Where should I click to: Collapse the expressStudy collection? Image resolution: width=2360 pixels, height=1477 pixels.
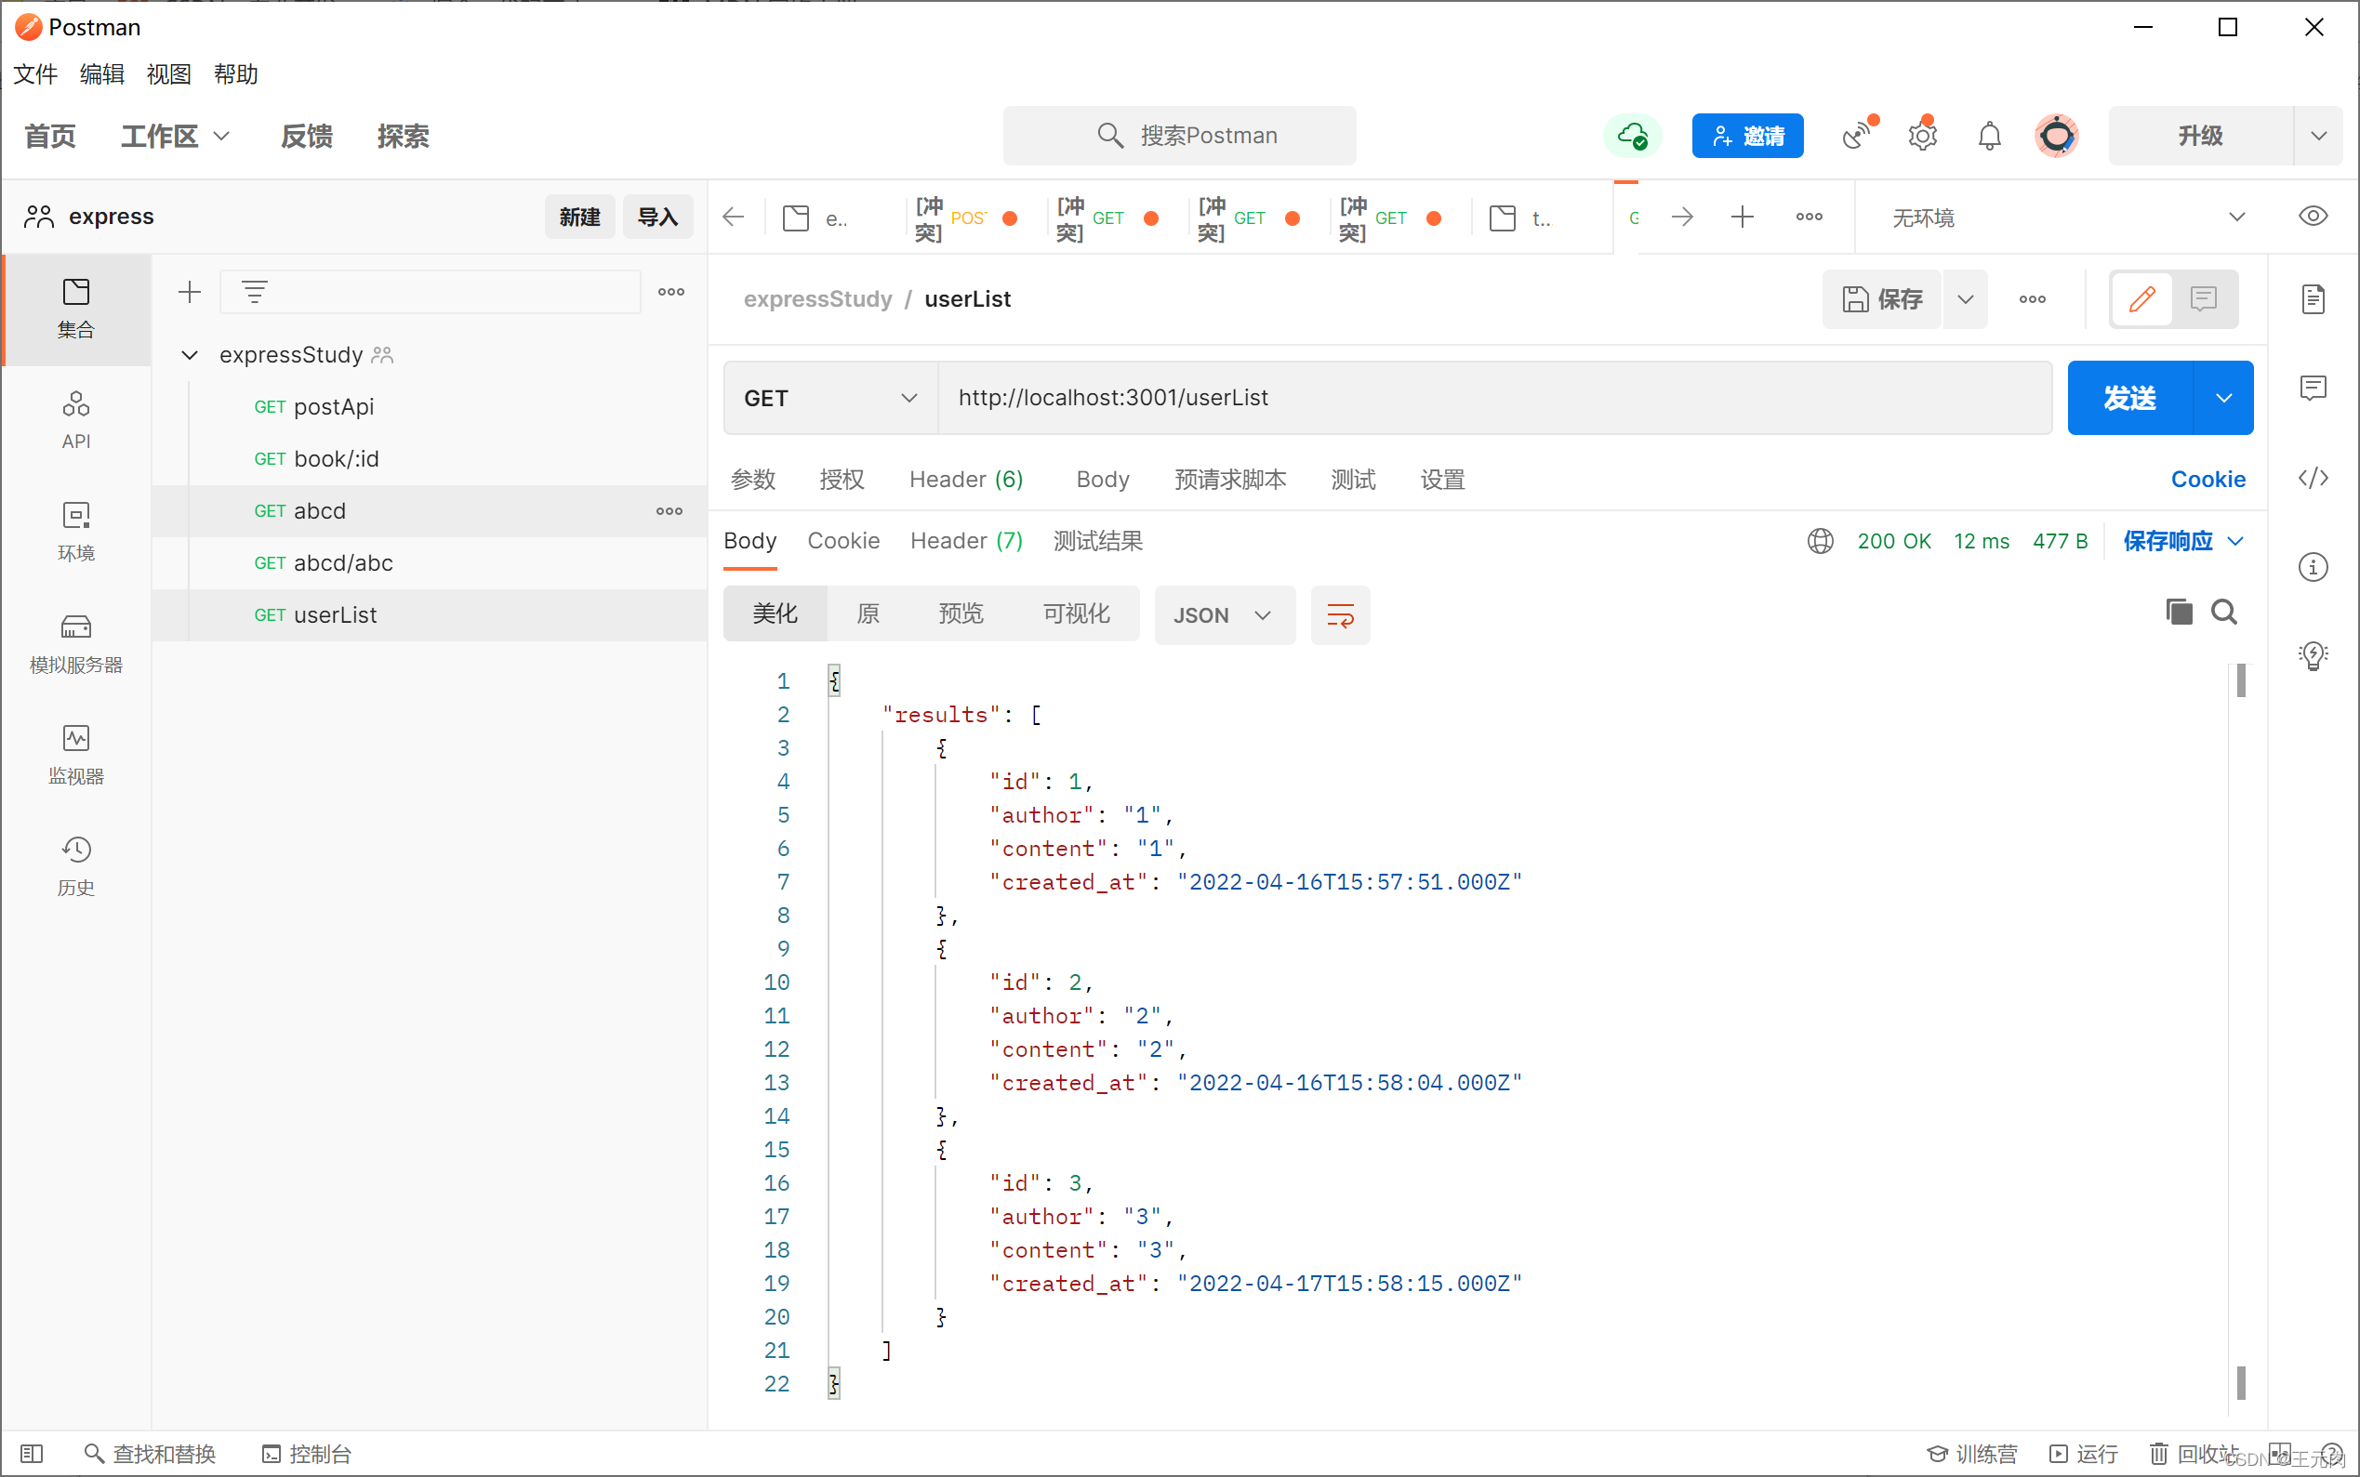pos(190,354)
